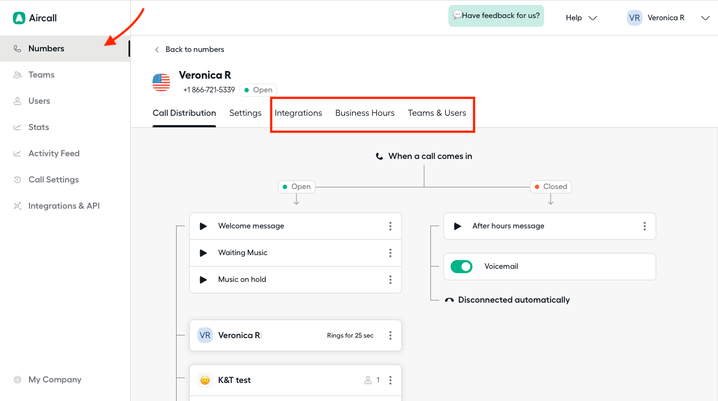Click the Call Settings icon
Screen dimensions: 718x401
[17, 180]
